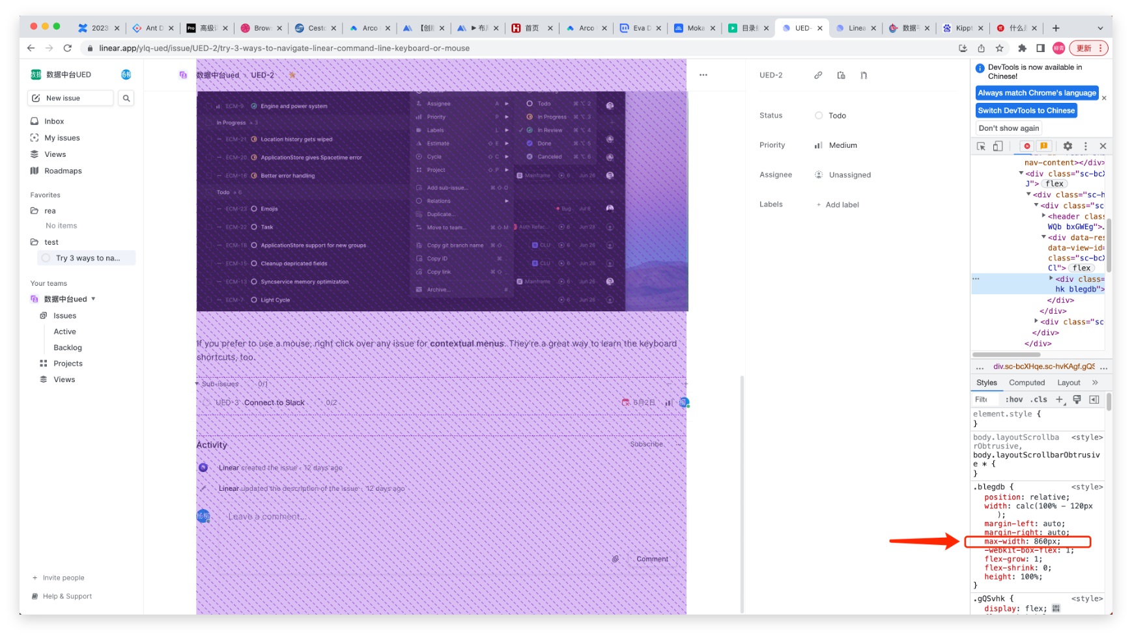Switch to the Computed tab
Viewport: 1132px width, 638px height.
(x=1026, y=383)
